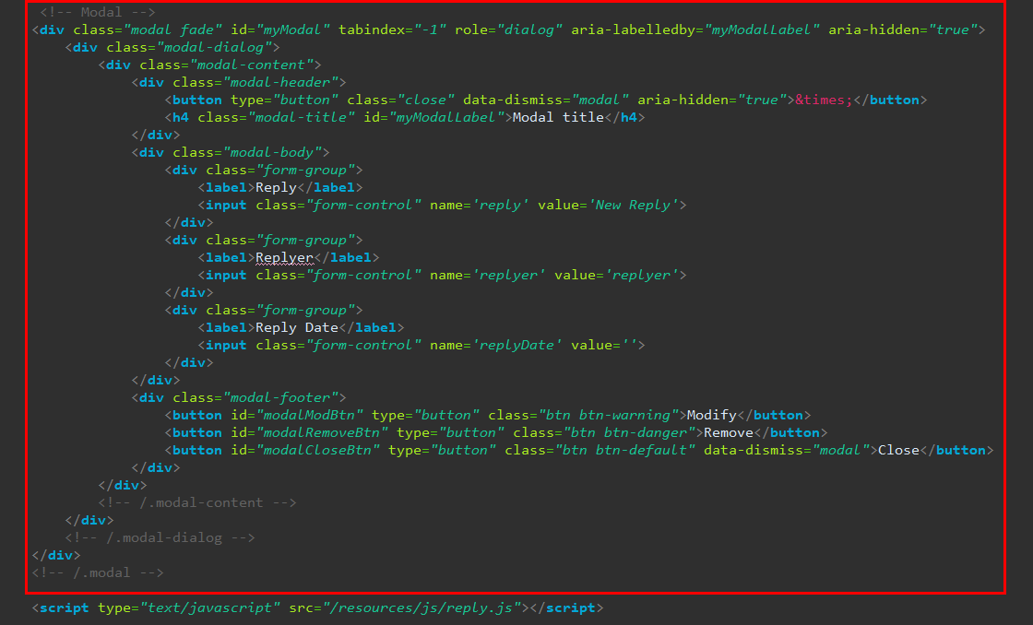Click the id value "modalCloseBtn"
The height and width of the screenshot is (625, 1033).
pos(317,451)
